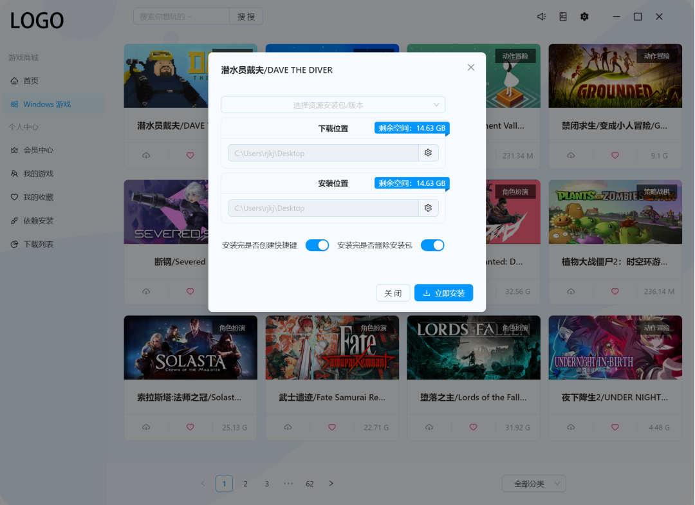Toggle create shortcut after install switch

point(317,245)
